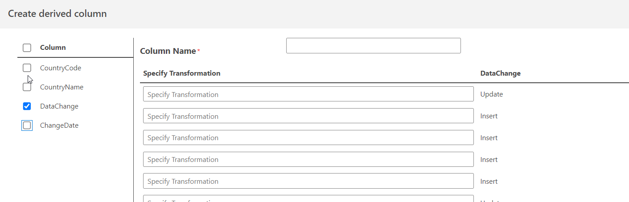Enable the CountryName checkbox

27,87
